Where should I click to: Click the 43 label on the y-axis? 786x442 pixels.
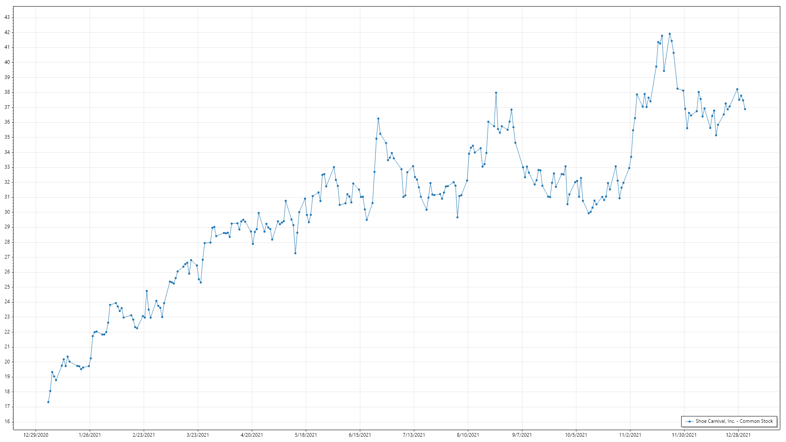tap(7, 17)
